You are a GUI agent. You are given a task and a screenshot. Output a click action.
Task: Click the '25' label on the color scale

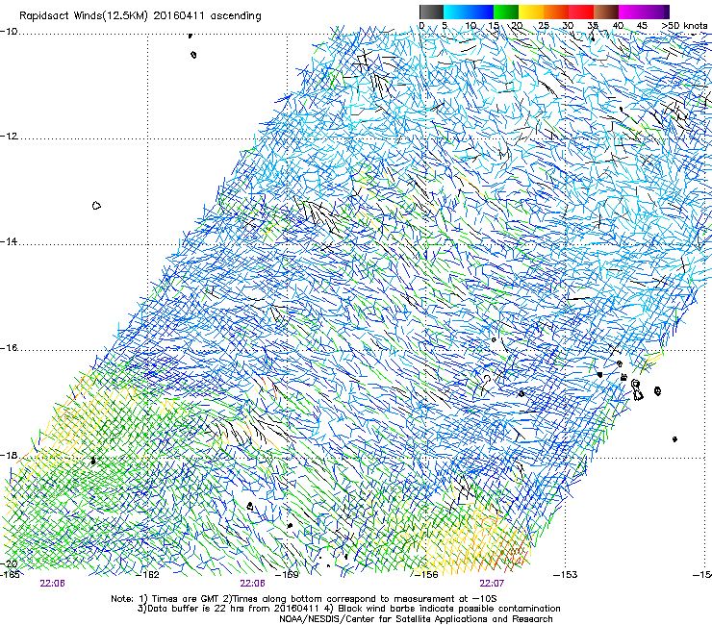pos(543,26)
